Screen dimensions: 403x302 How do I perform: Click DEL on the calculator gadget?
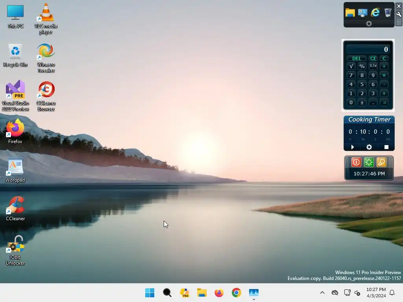coord(357,58)
